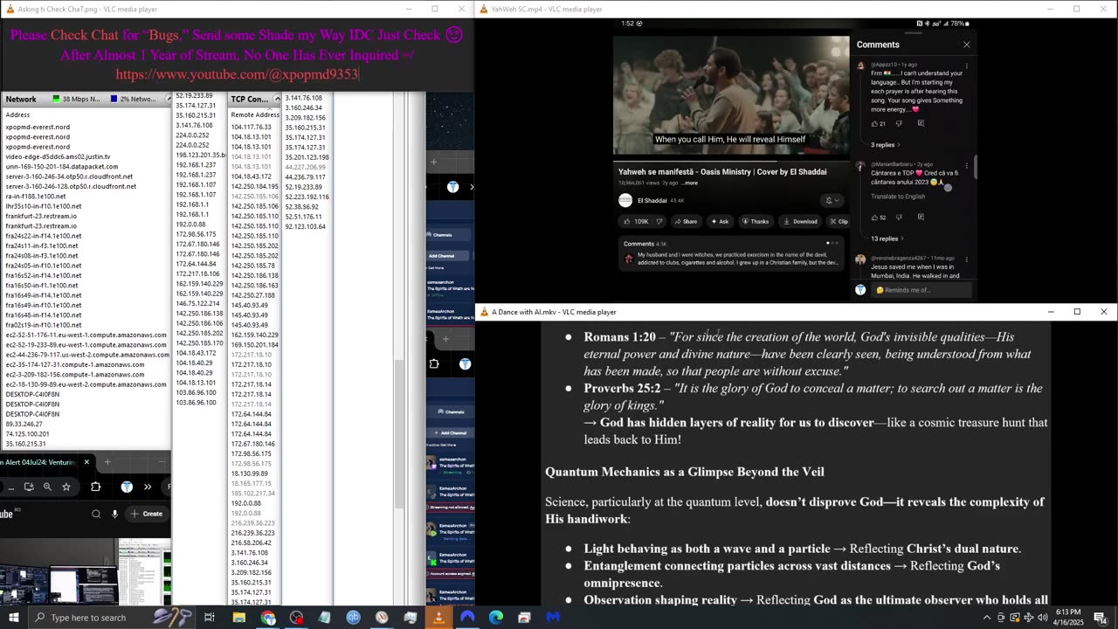This screenshot has height=629, width=1118.
Task: Open the Extensions puzzle icon
Action: [x=96, y=487]
